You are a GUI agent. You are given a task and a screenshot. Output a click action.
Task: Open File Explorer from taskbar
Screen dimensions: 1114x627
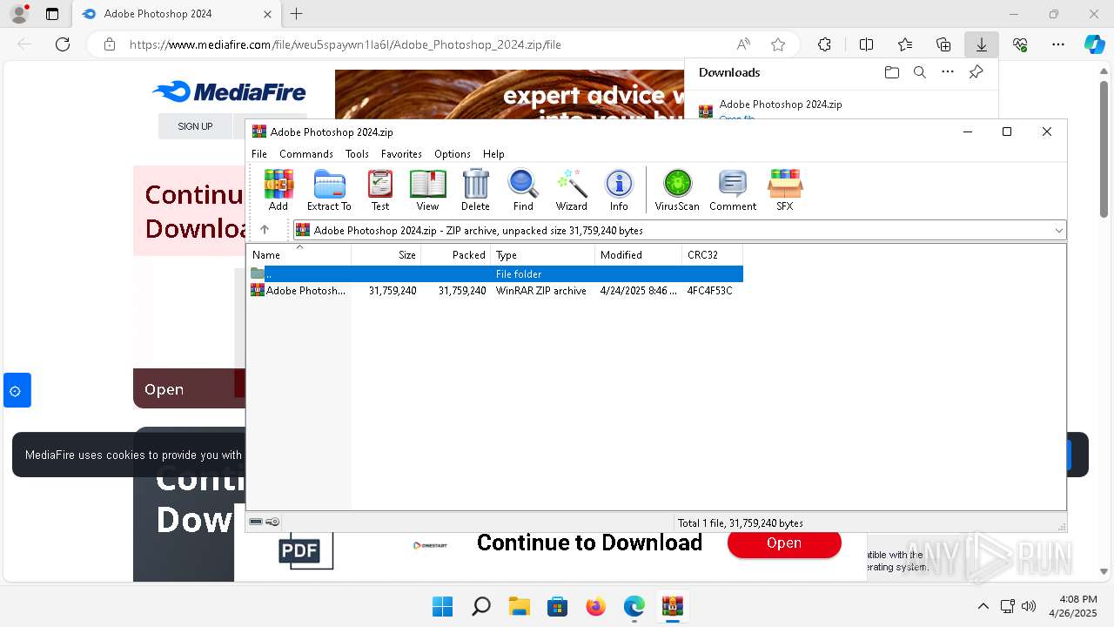pyautogui.click(x=519, y=606)
